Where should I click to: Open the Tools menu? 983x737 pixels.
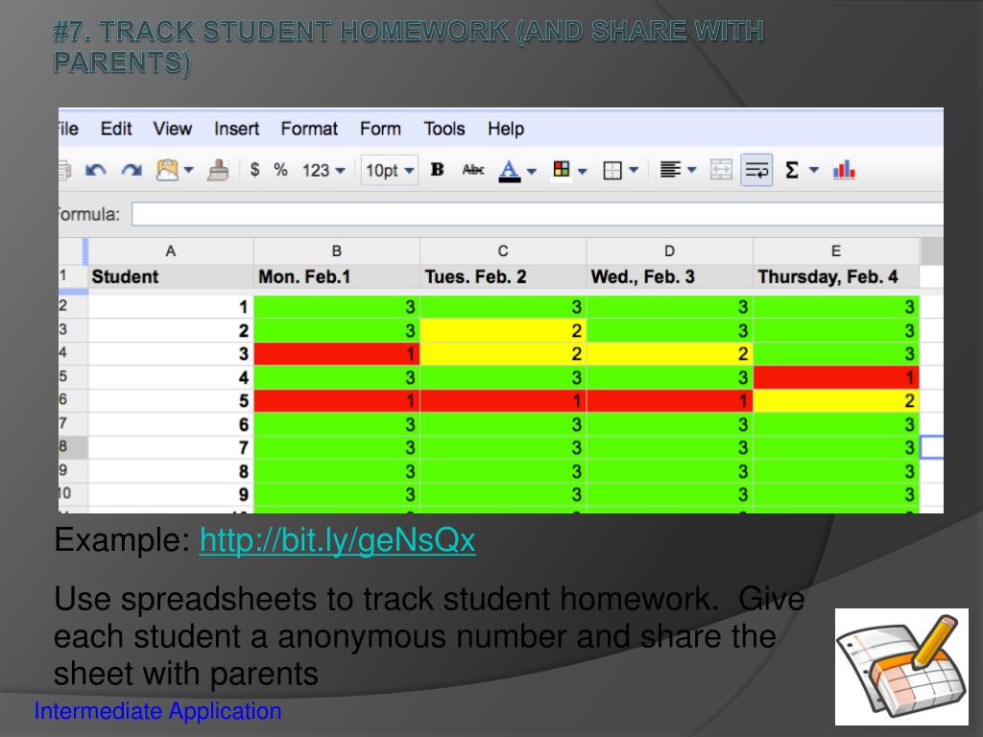444,129
